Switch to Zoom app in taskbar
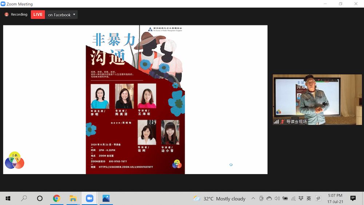364x205 pixels. click(x=90, y=198)
